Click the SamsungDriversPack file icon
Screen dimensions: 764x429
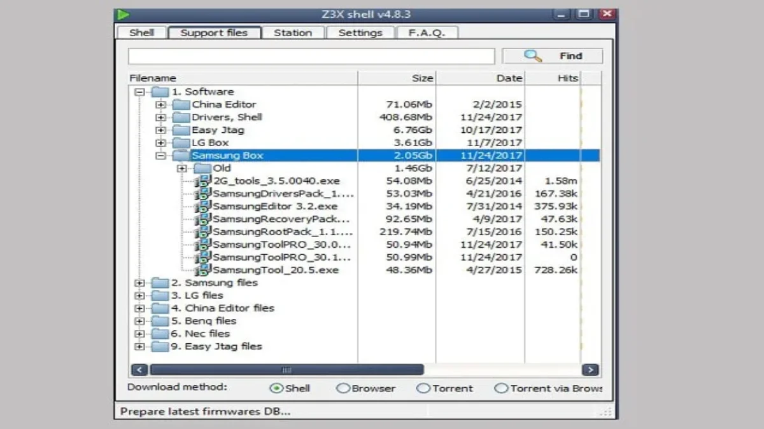tap(203, 194)
